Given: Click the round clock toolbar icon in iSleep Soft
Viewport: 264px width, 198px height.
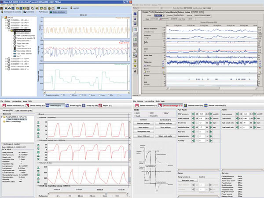Looking at the screenshot, I should tap(53, 8).
